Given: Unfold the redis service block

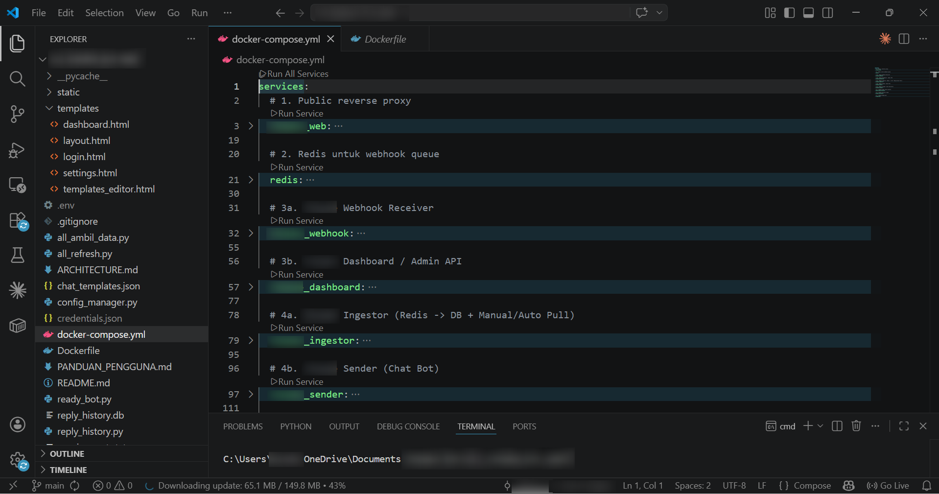Looking at the screenshot, I should pyautogui.click(x=251, y=180).
